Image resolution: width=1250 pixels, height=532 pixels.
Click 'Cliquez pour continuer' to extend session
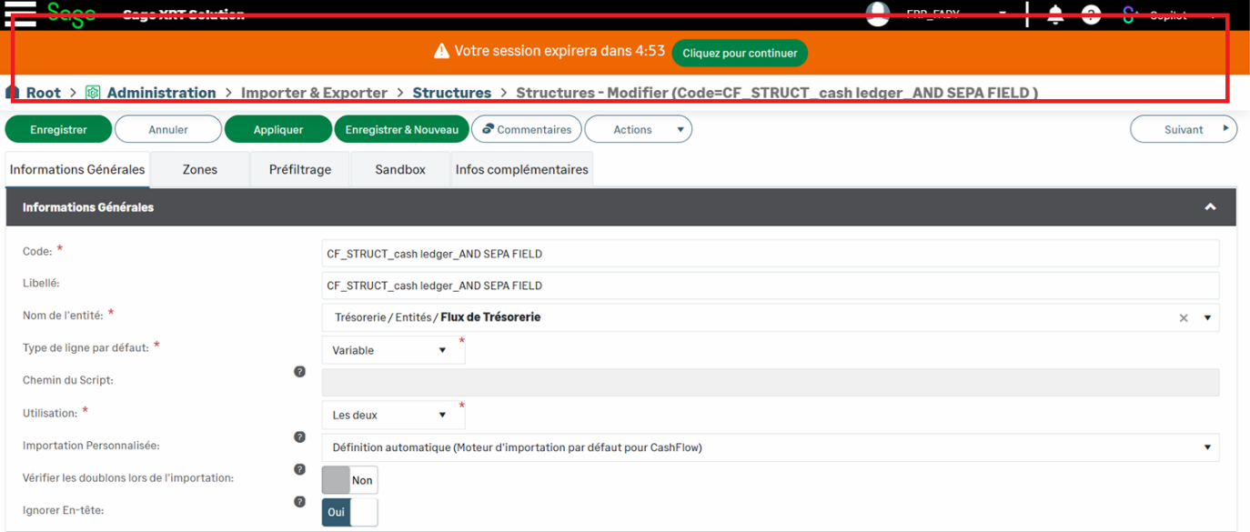coord(740,53)
